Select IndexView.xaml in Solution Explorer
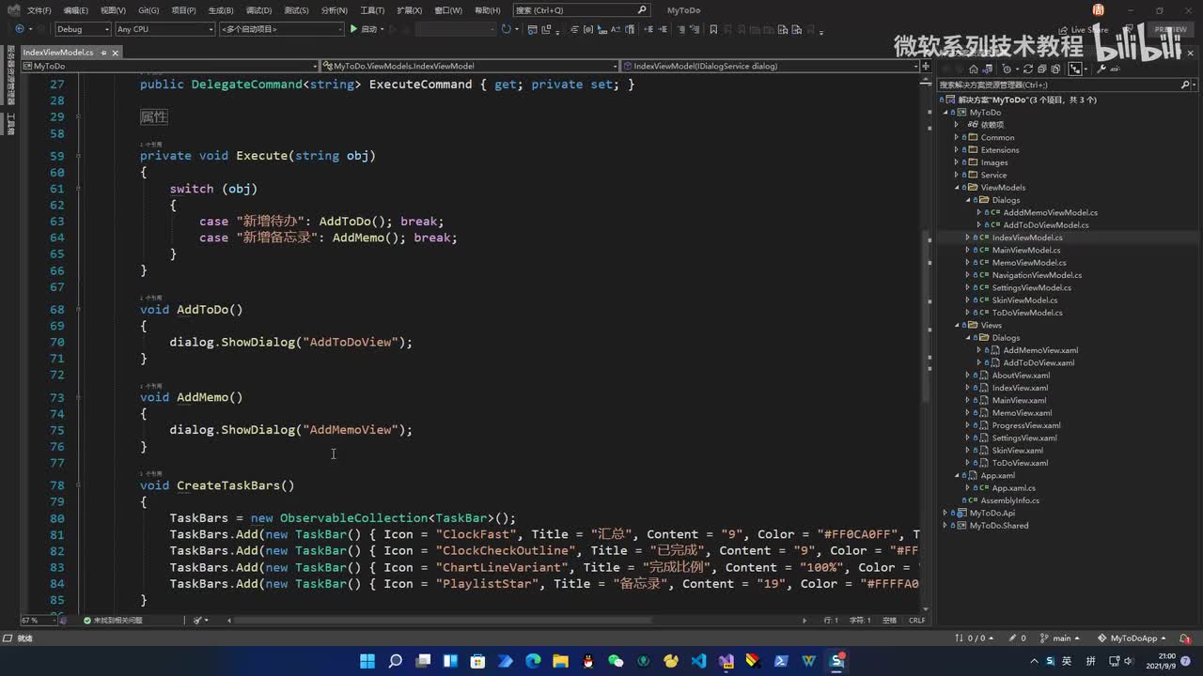1203x676 pixels. [x=1020, y=388]
